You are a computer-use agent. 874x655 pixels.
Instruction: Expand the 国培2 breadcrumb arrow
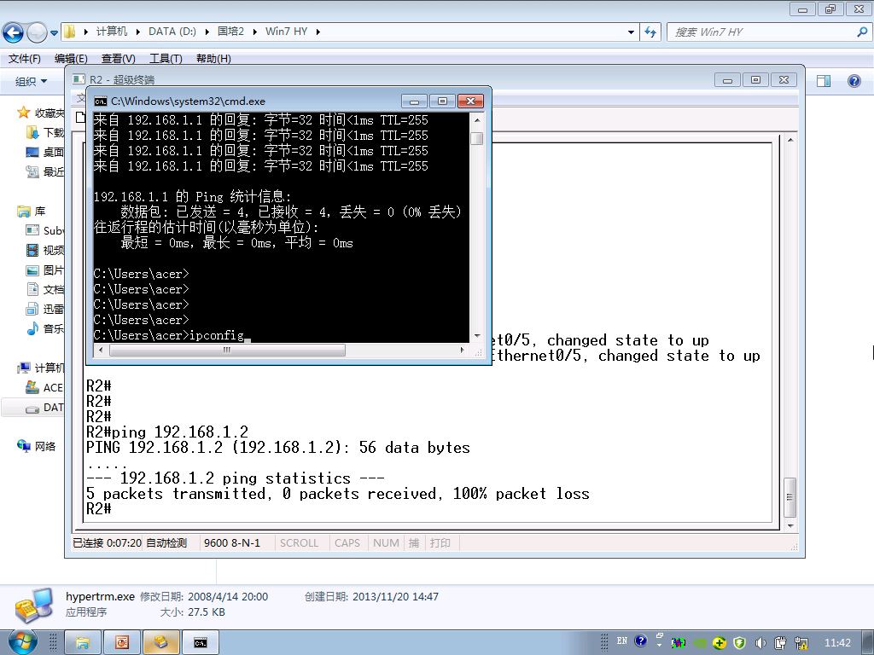pyautogui.click(x=254, y=32)
